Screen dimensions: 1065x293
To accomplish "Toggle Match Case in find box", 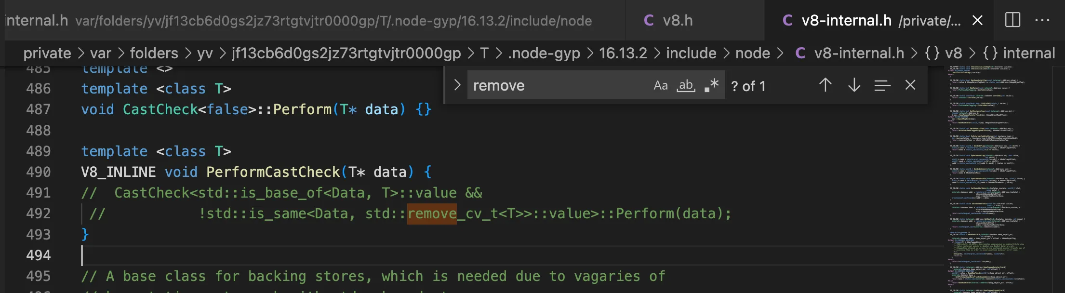I will 661,85.
